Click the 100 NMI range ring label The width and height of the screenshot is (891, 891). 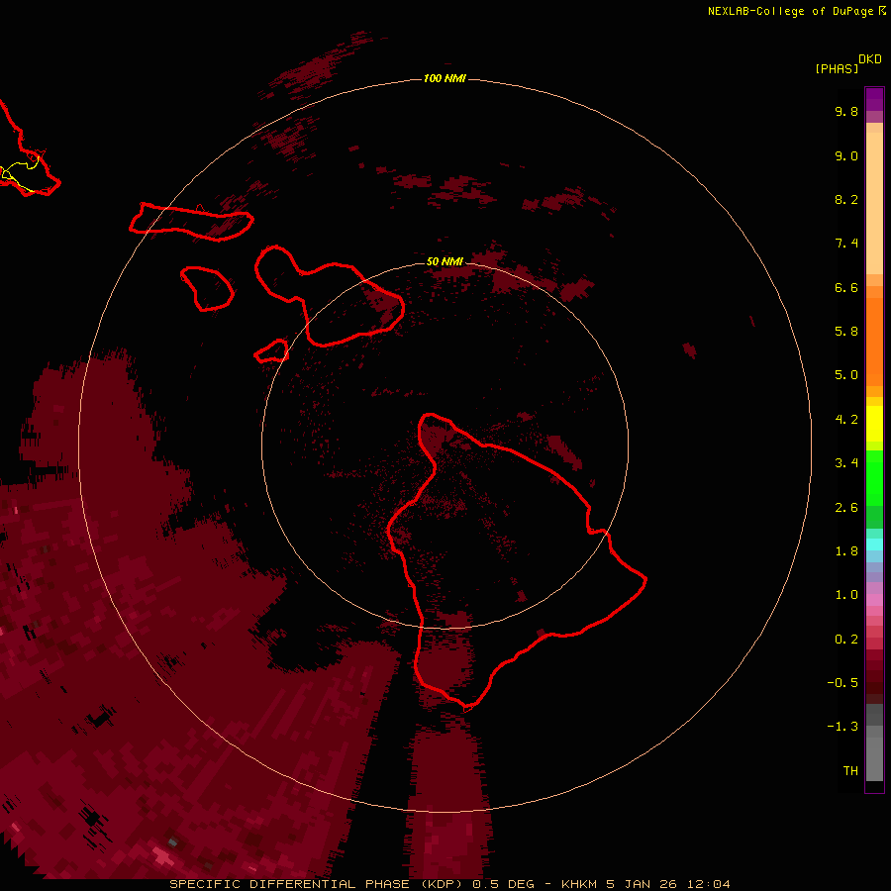445,78
